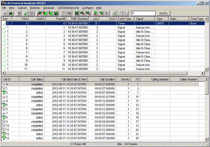Open the Statistics menu
This screenshot has width=210, height=147.
pos(35,8)
